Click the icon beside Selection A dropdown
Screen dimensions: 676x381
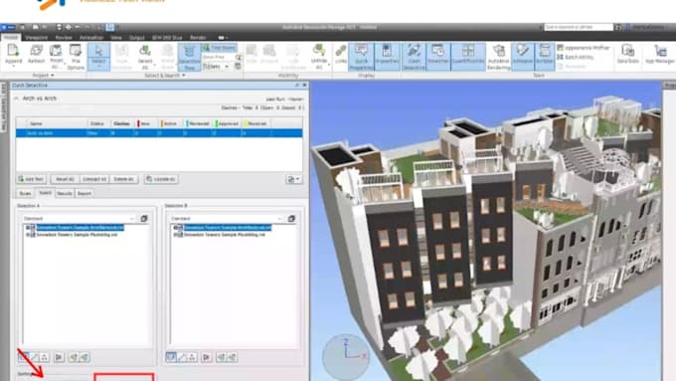click(144, 219)
